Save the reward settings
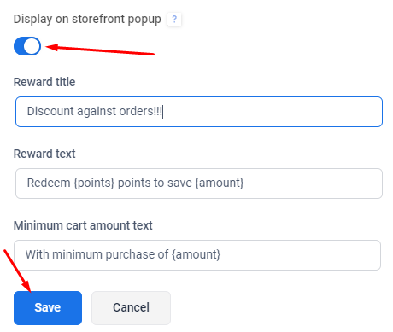Viewport: 393px width, 332px height. 48,308
